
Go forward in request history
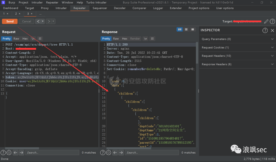(x=49, y=21)
